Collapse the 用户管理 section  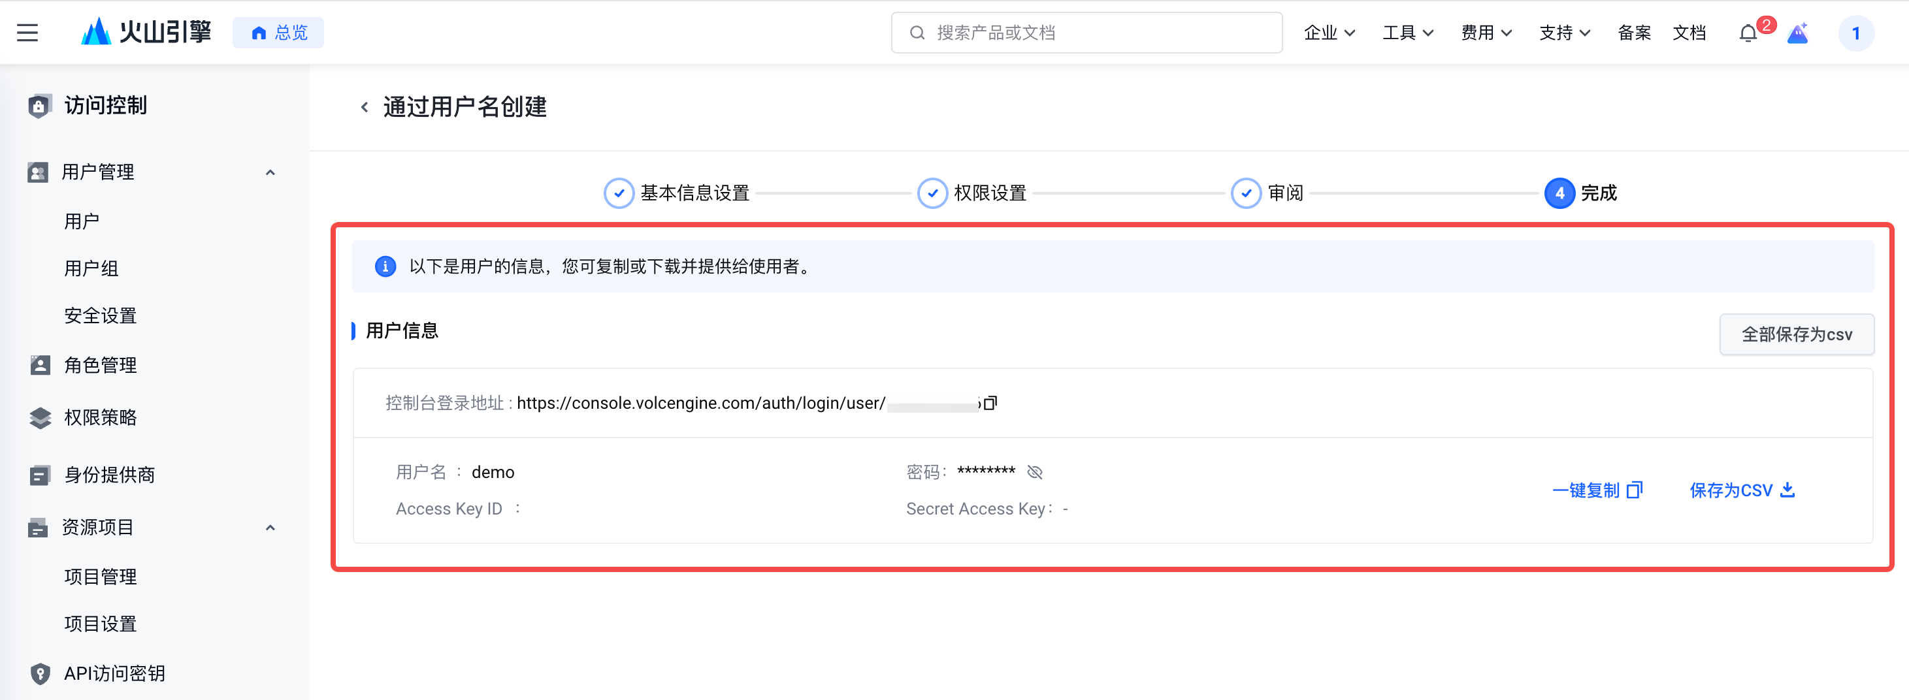[270, 172]
